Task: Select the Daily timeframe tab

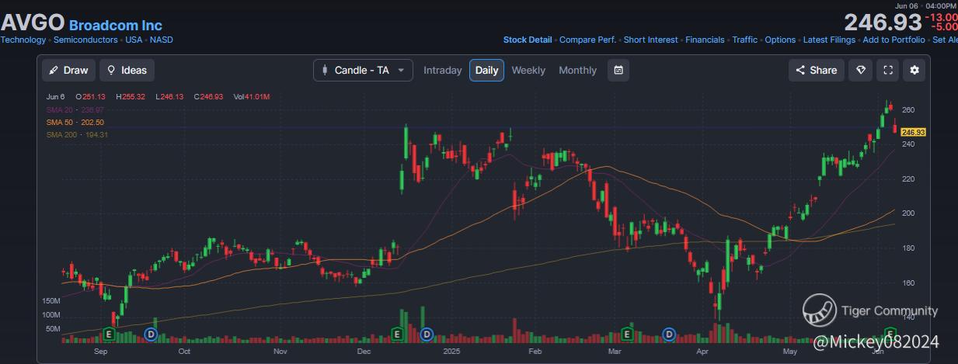Action: point(486,70)
